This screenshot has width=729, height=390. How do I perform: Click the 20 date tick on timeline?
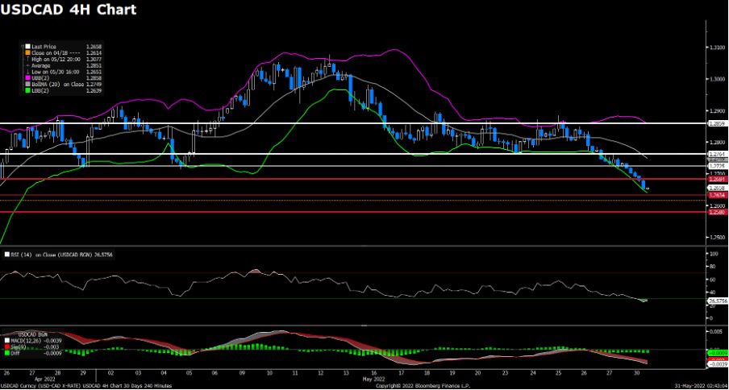[479, 373]
